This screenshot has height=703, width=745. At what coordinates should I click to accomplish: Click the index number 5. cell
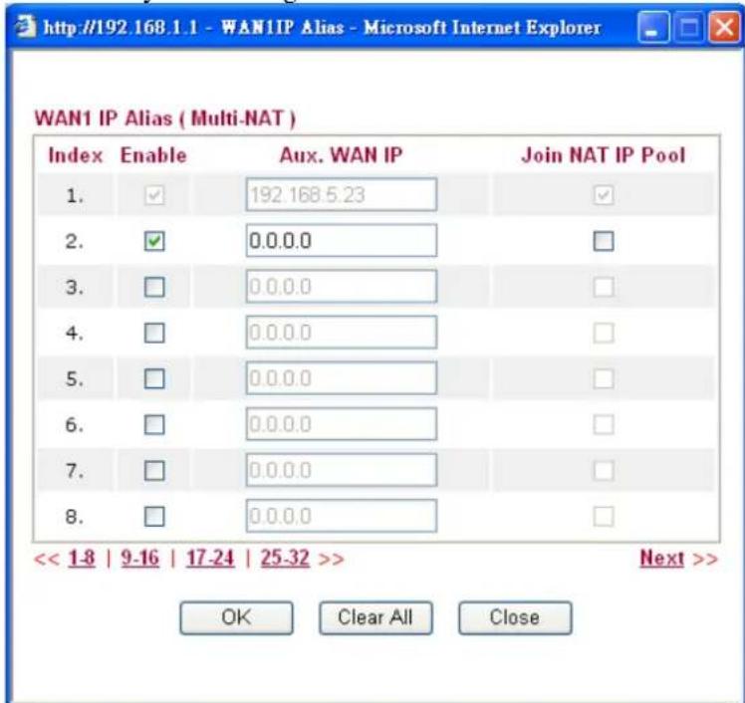tap(75, 379)
